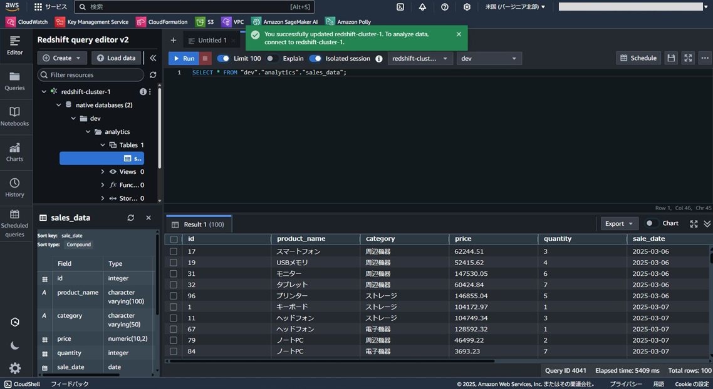Refresh the sales_data table details panel

coord(131,218)
